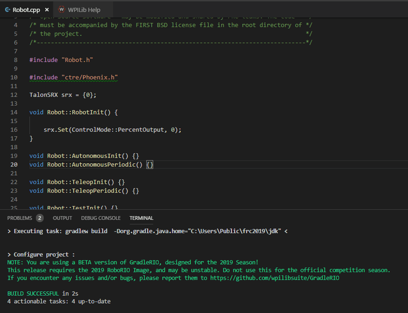Screen dimensions: 408x313
Task: Click the void Robot::AutonomousInit() line
Action: tap(84, 156)
